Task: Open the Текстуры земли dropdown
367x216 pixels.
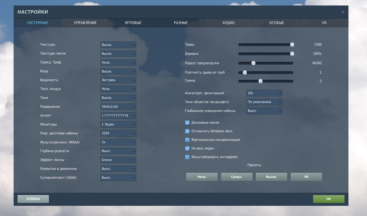Action: click(x=118, y=53)
